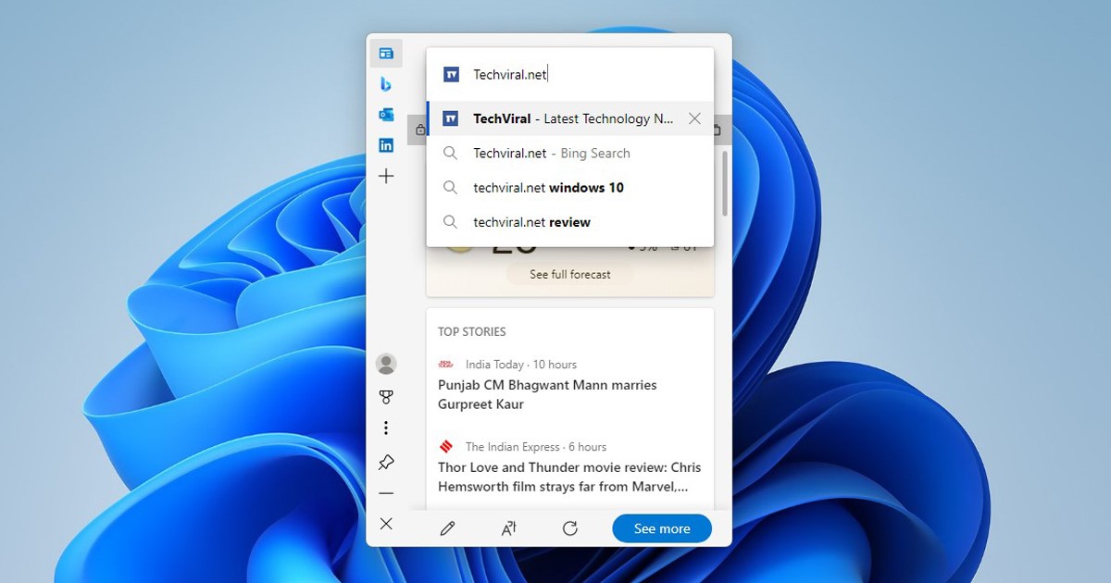
Task: Click the Techviral.net search input field
Action: tap(570, 74)
